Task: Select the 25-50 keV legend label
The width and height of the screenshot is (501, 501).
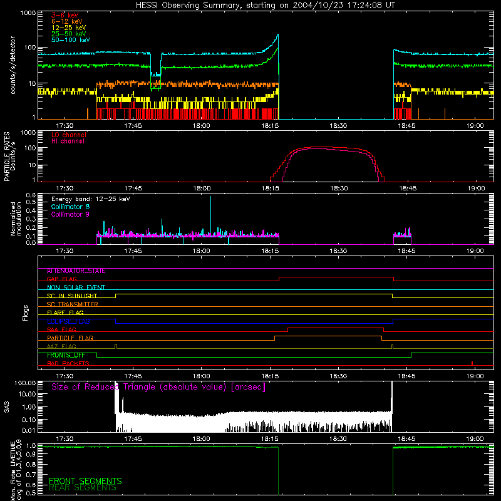Action: tap(68, 34)
